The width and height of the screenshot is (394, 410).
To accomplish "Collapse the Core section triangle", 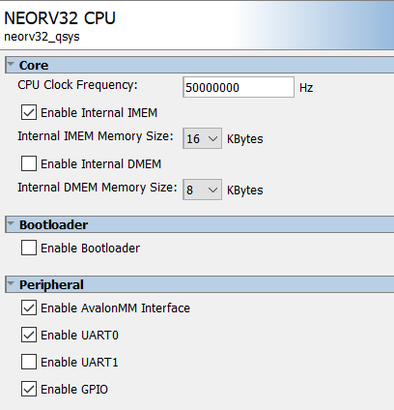I will point(11,64).
